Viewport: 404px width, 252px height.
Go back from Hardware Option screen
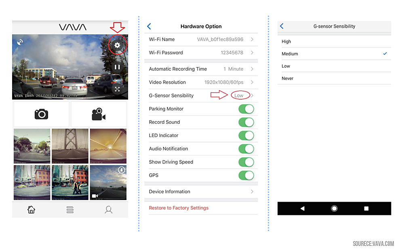[149, 26]
